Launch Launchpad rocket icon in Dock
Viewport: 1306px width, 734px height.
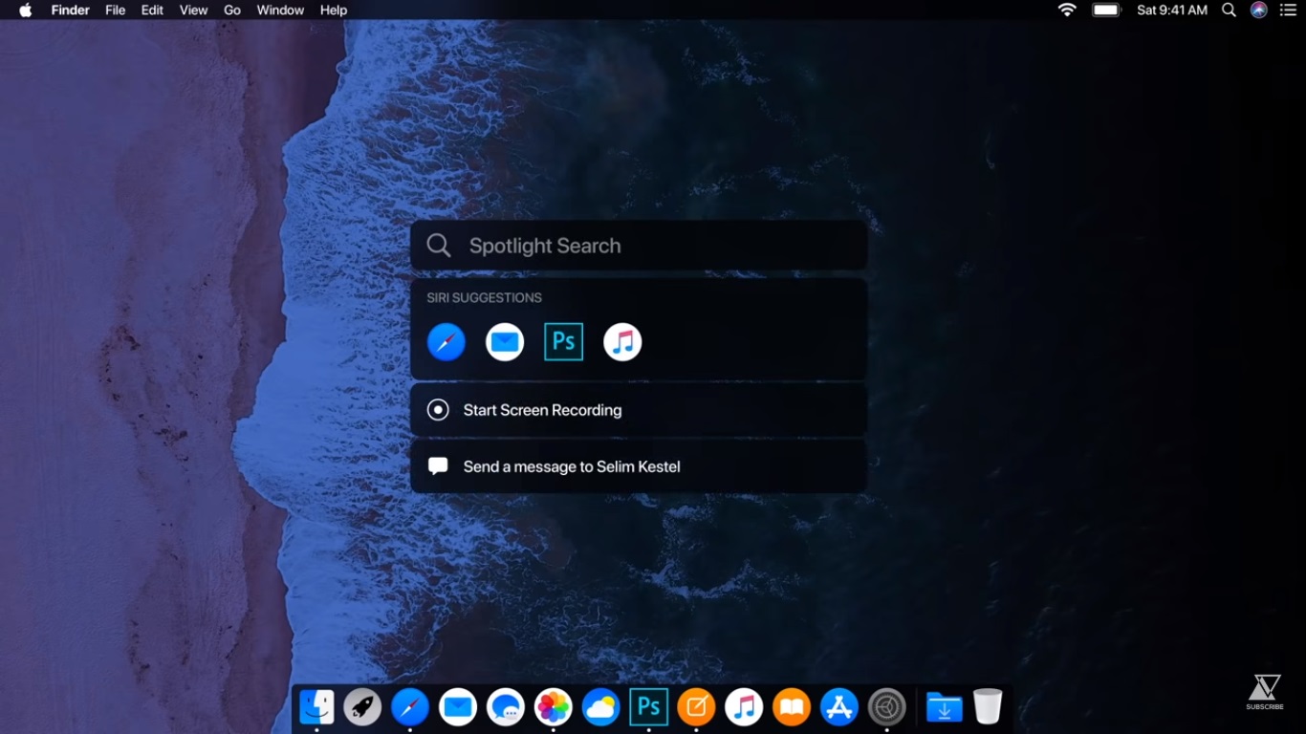click(362, 707)
